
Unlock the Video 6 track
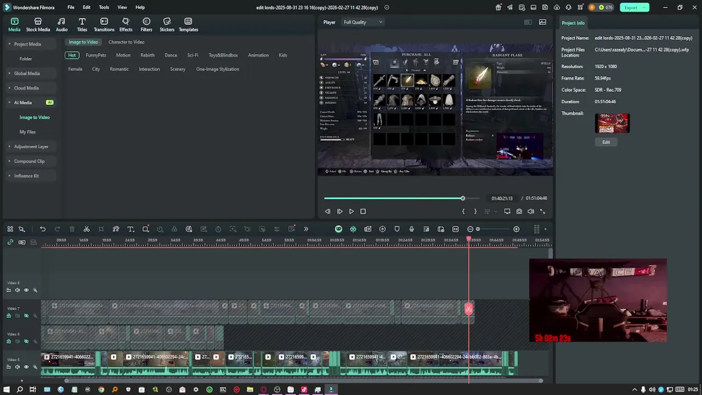coord(8,341)
